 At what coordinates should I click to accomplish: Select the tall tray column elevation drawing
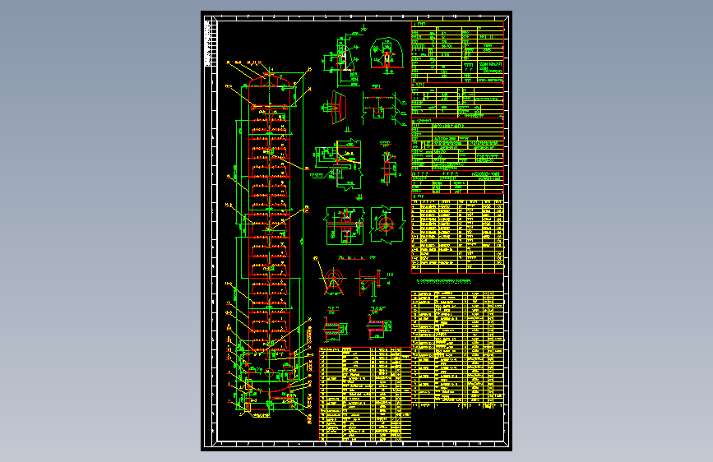[269, 241]
